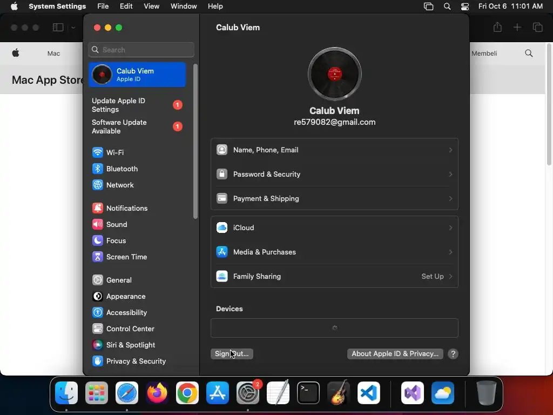Viewport: 553px width, 415px height.
Task: Open Launchpad from the Dock
Action: click(97, 393)
